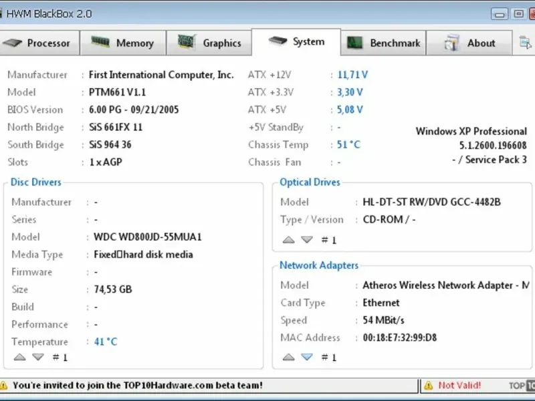The image size is (535, 401).
Task: Select the disk Temperature value 41 °C
Action: click(x=106, y=342)
